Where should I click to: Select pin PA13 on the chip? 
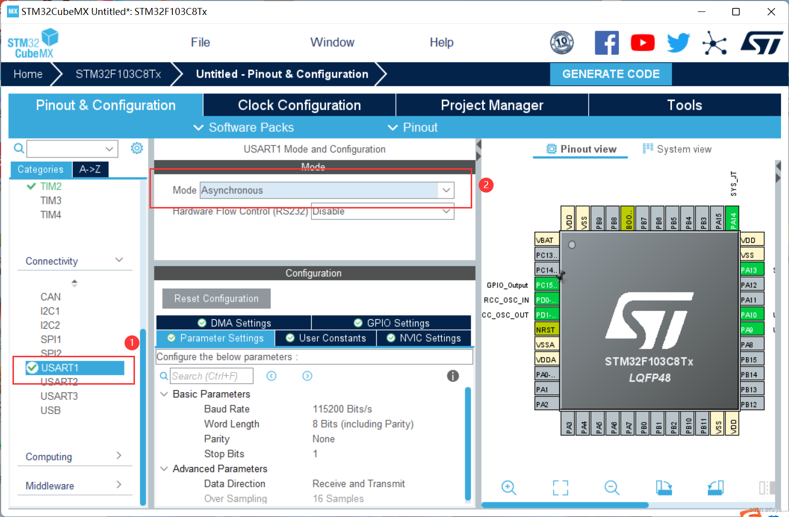point(752,270)
